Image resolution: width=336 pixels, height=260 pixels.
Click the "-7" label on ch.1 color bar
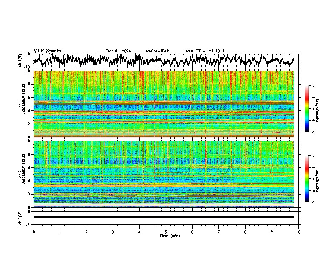click(313, 132)
